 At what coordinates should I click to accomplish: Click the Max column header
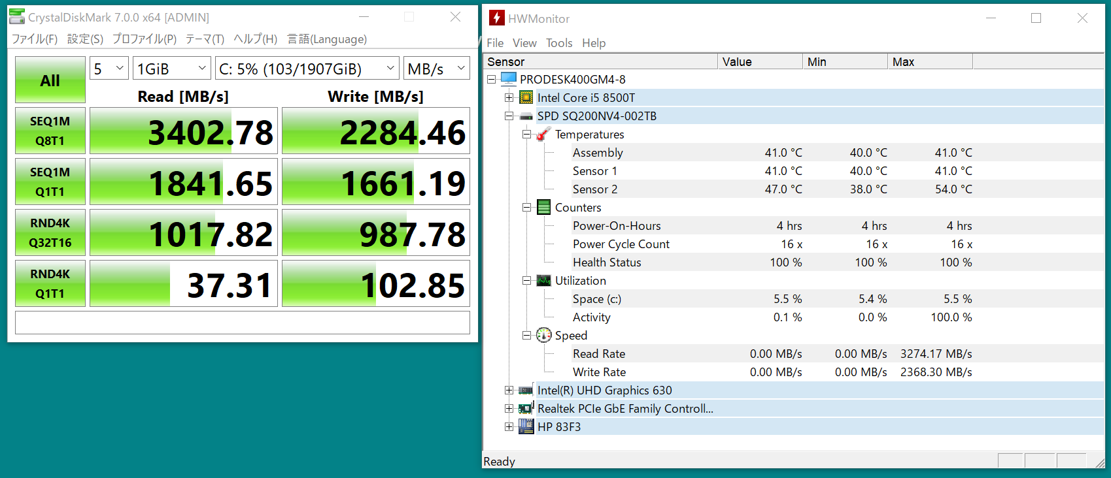pyautogui.click(x=930, y=61)
